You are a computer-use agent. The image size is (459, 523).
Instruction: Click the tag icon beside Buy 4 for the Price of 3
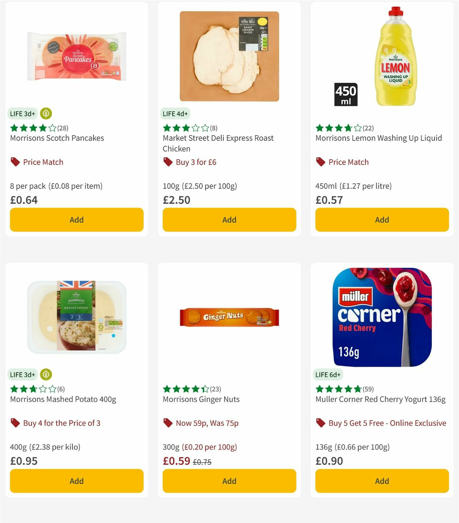click(15, 423)
